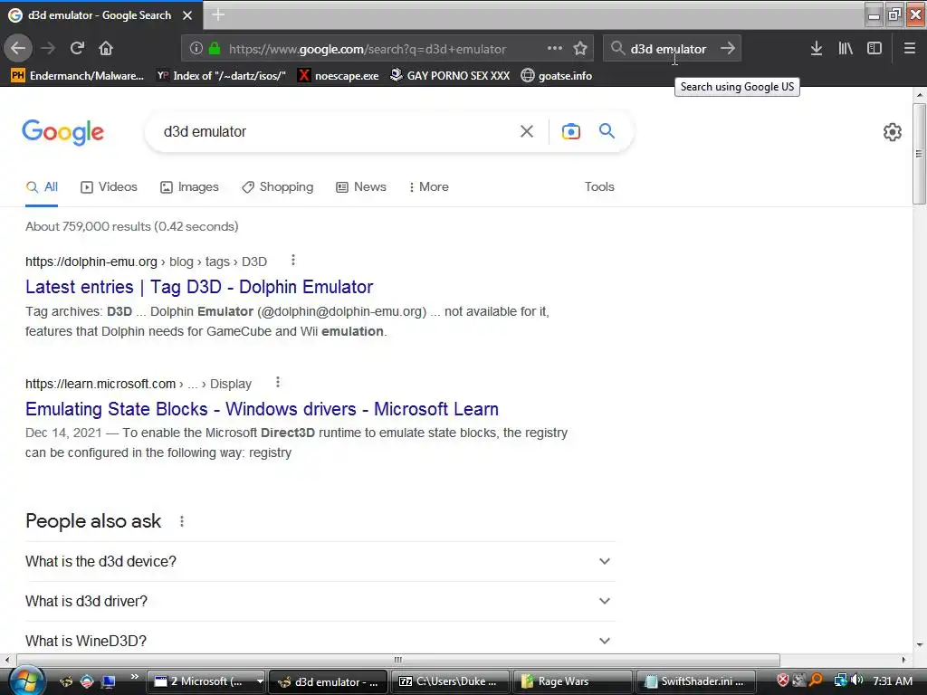The width and height of the screenshot is (927, 695).
Task: Select the 'd3d emulator - Google Search' browser tab
Action: coord(100,15)
